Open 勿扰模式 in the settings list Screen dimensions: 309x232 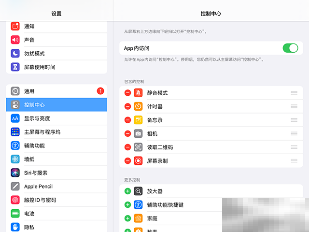56,54
